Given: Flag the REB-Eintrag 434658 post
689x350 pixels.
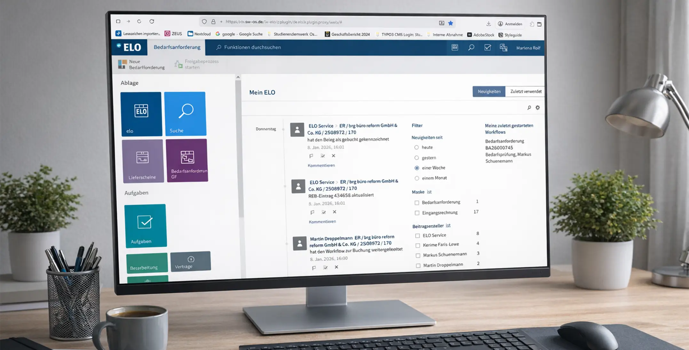Looking at the screenshot, I should [x=312, y=212].
